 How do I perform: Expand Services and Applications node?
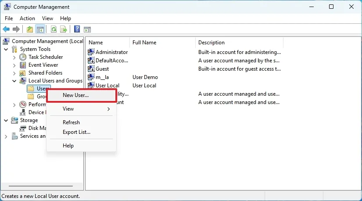(6, 136)
